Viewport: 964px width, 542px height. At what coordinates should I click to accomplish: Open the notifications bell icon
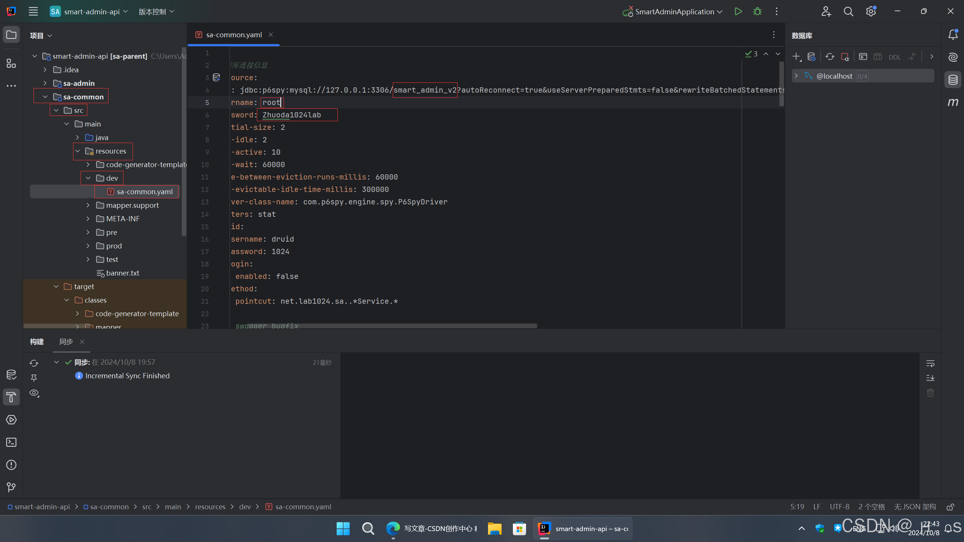pyautogui.click(x=953, y=35)
